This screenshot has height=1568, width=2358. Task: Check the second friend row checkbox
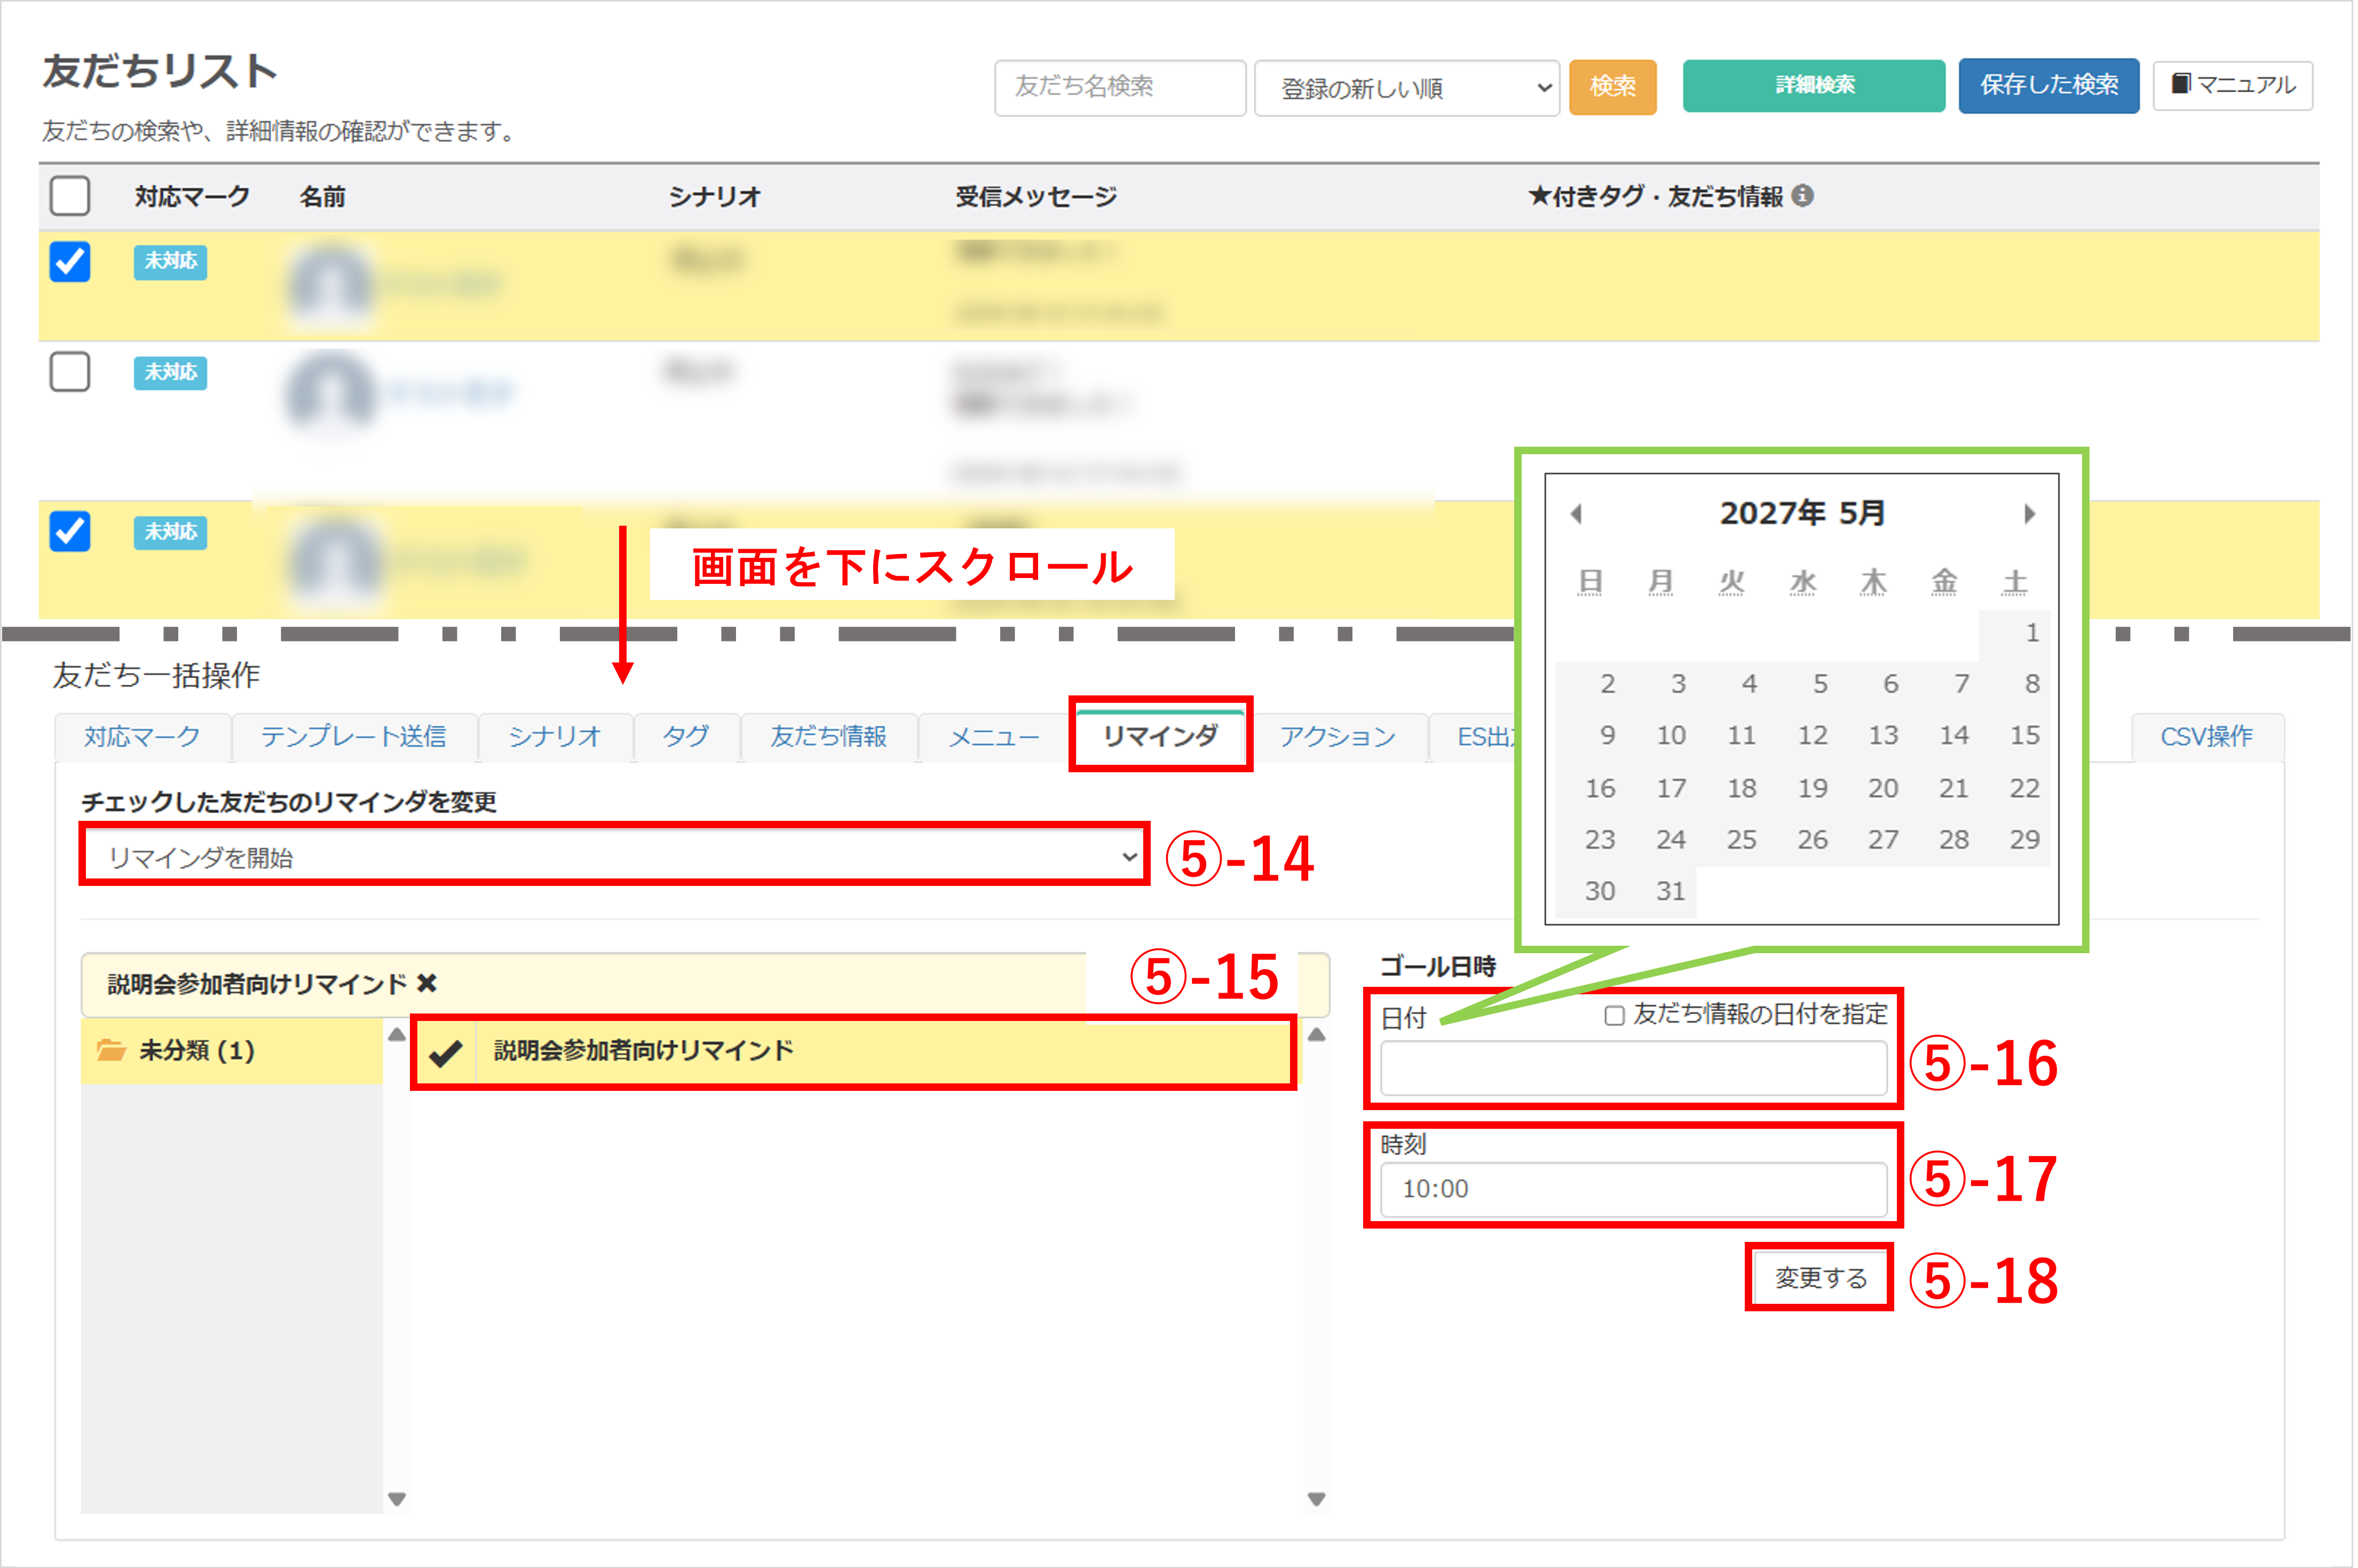[x=70, y=372]
